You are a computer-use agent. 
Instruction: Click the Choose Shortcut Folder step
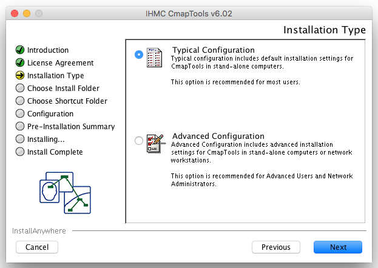click(x=67, y=101)
